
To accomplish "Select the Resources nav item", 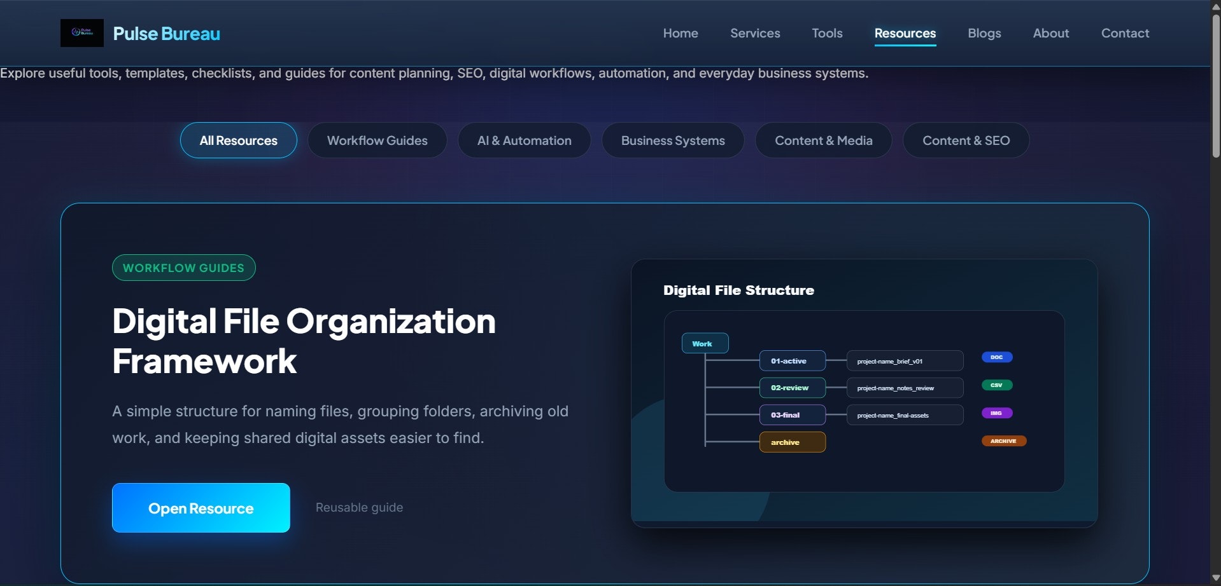I will click(905, 33).
